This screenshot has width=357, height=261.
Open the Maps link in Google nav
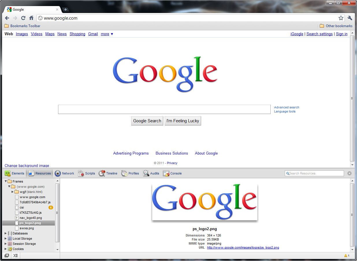point(50,34)
